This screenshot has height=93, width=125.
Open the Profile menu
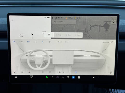click(x=59, y=18)
